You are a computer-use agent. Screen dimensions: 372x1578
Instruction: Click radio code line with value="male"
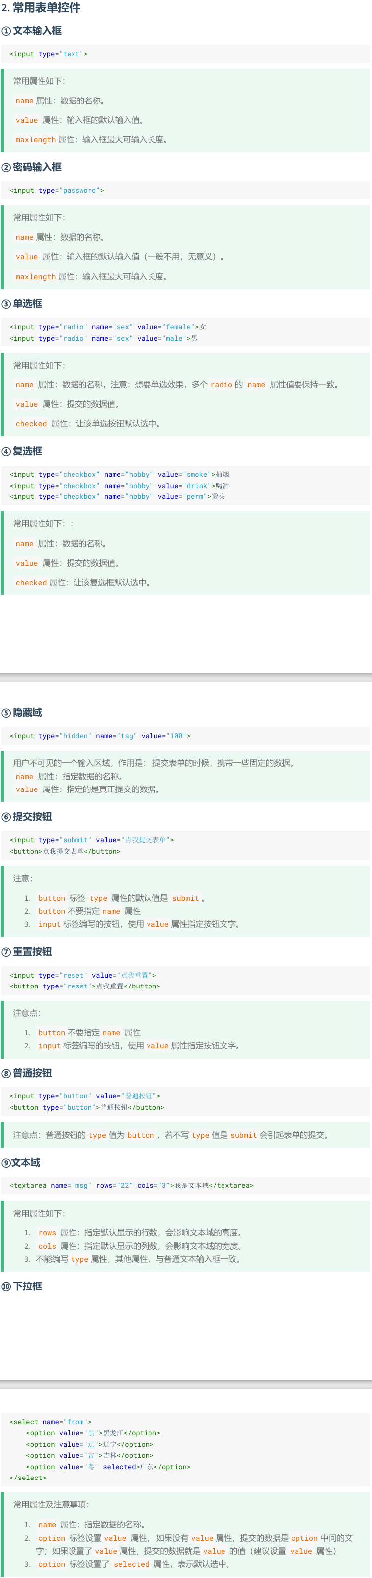click(x=103, y=338)
